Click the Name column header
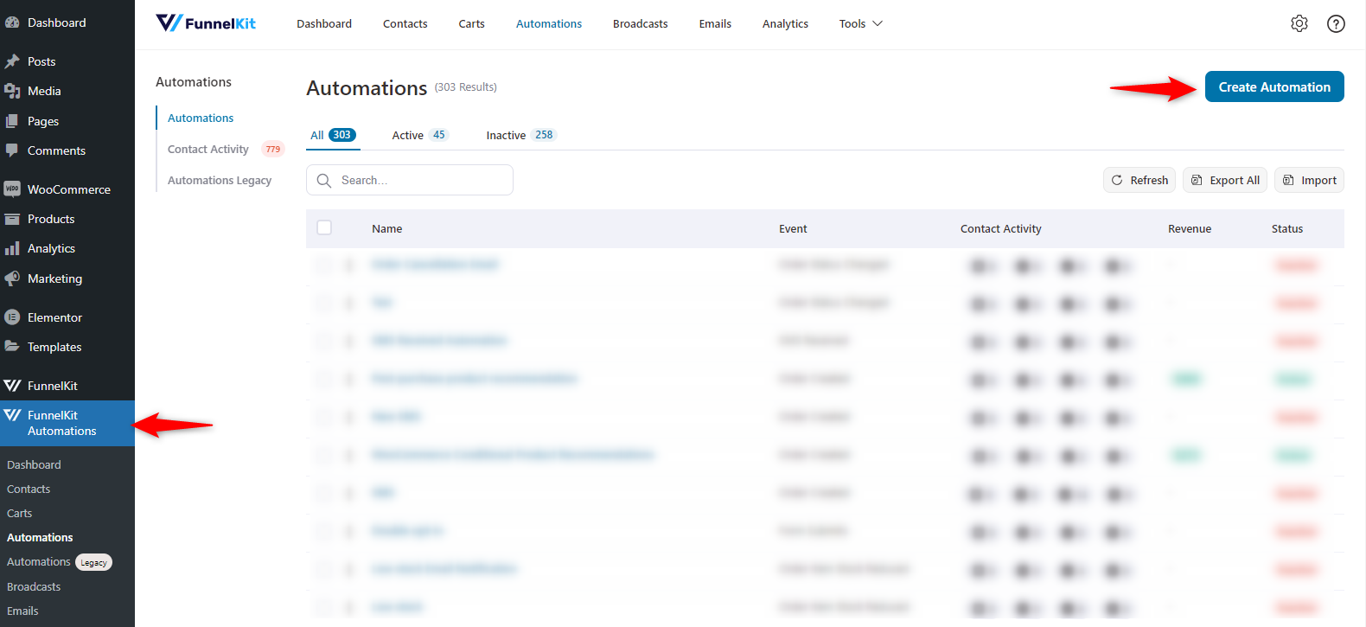 coord(387,228)
